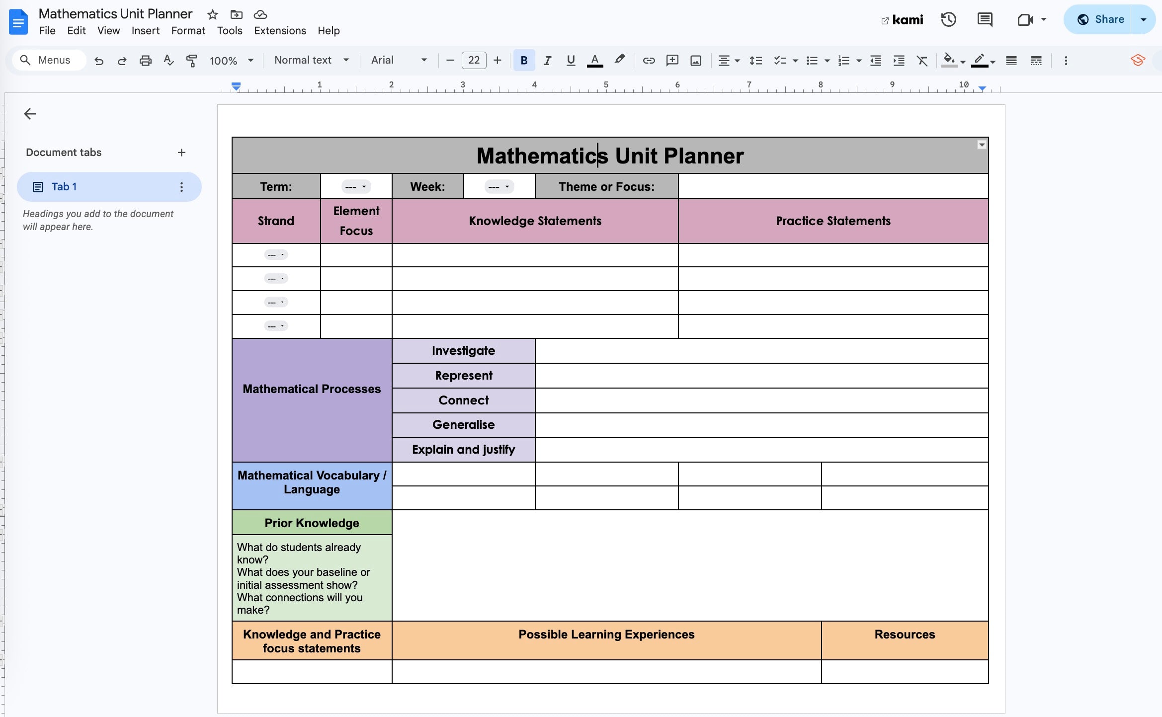Open the border dash style icon

[x=1036, y=61]
